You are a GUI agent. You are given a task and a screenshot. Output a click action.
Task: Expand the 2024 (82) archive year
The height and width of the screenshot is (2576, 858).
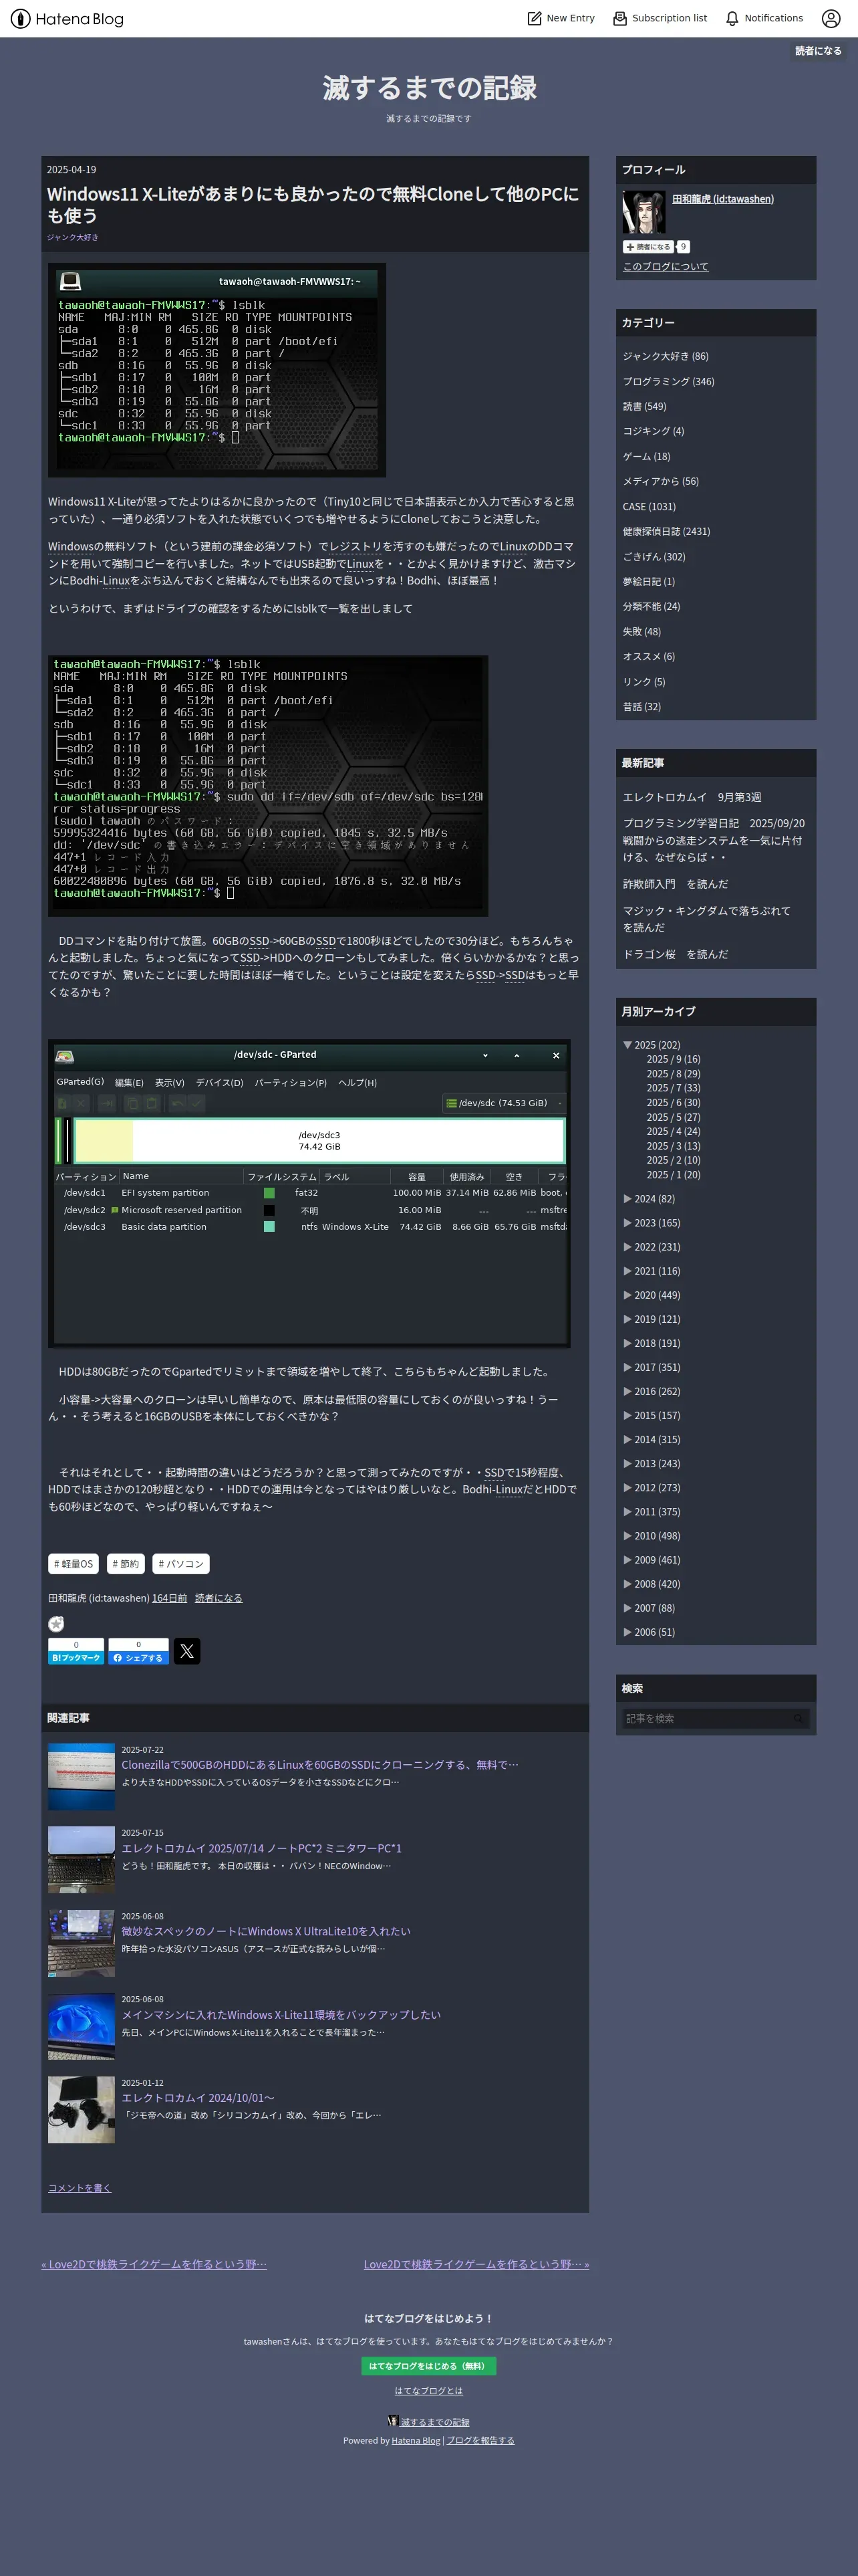(x=627, y=1199)
